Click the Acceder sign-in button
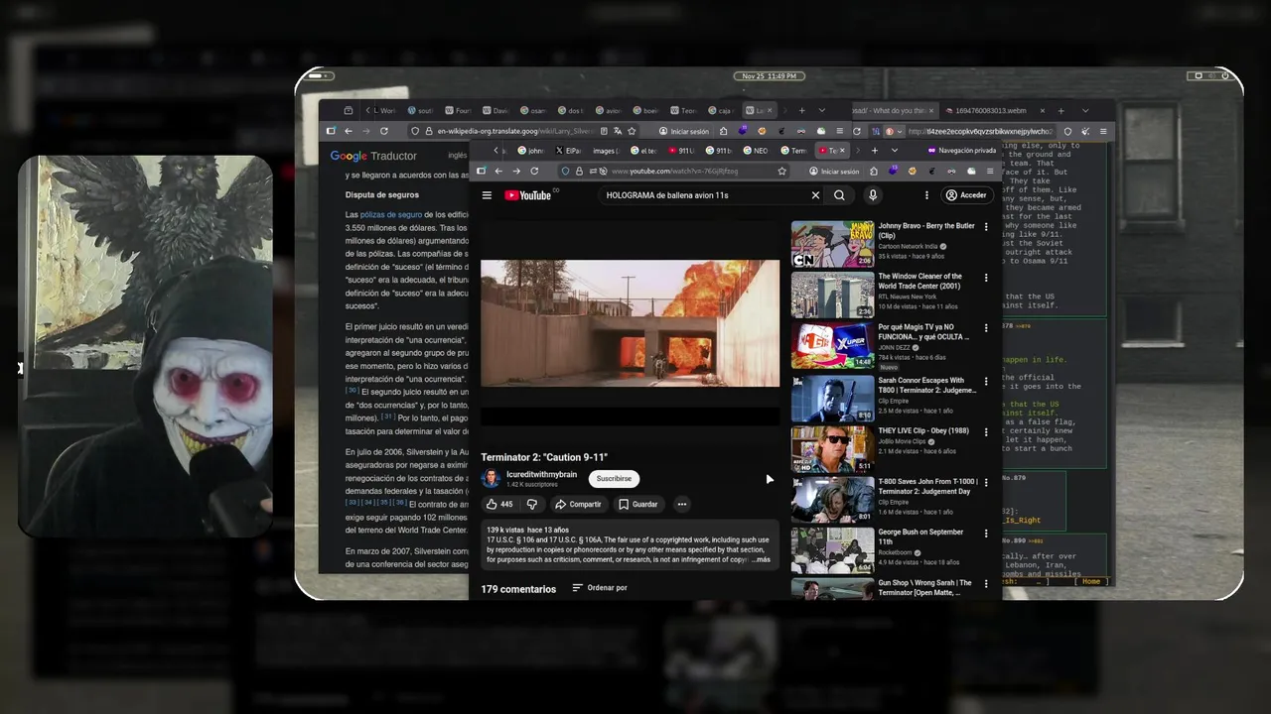Screen dimensions: 1271x714 point(966,195)
